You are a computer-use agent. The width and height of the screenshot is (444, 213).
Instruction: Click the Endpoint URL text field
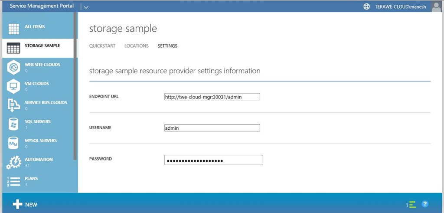click(x=212, y=97)
